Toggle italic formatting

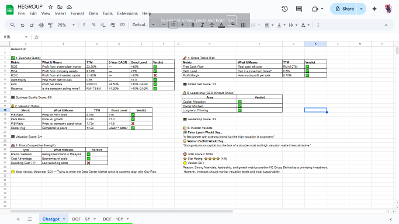[202, 25]
